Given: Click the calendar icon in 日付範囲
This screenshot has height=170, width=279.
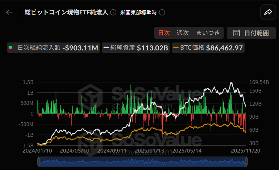Looking at the screenshot, I should click(236, 33).
